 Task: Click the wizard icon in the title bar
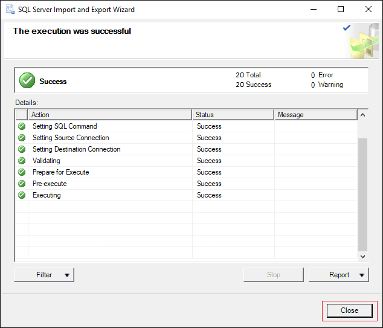pos(10,9)
